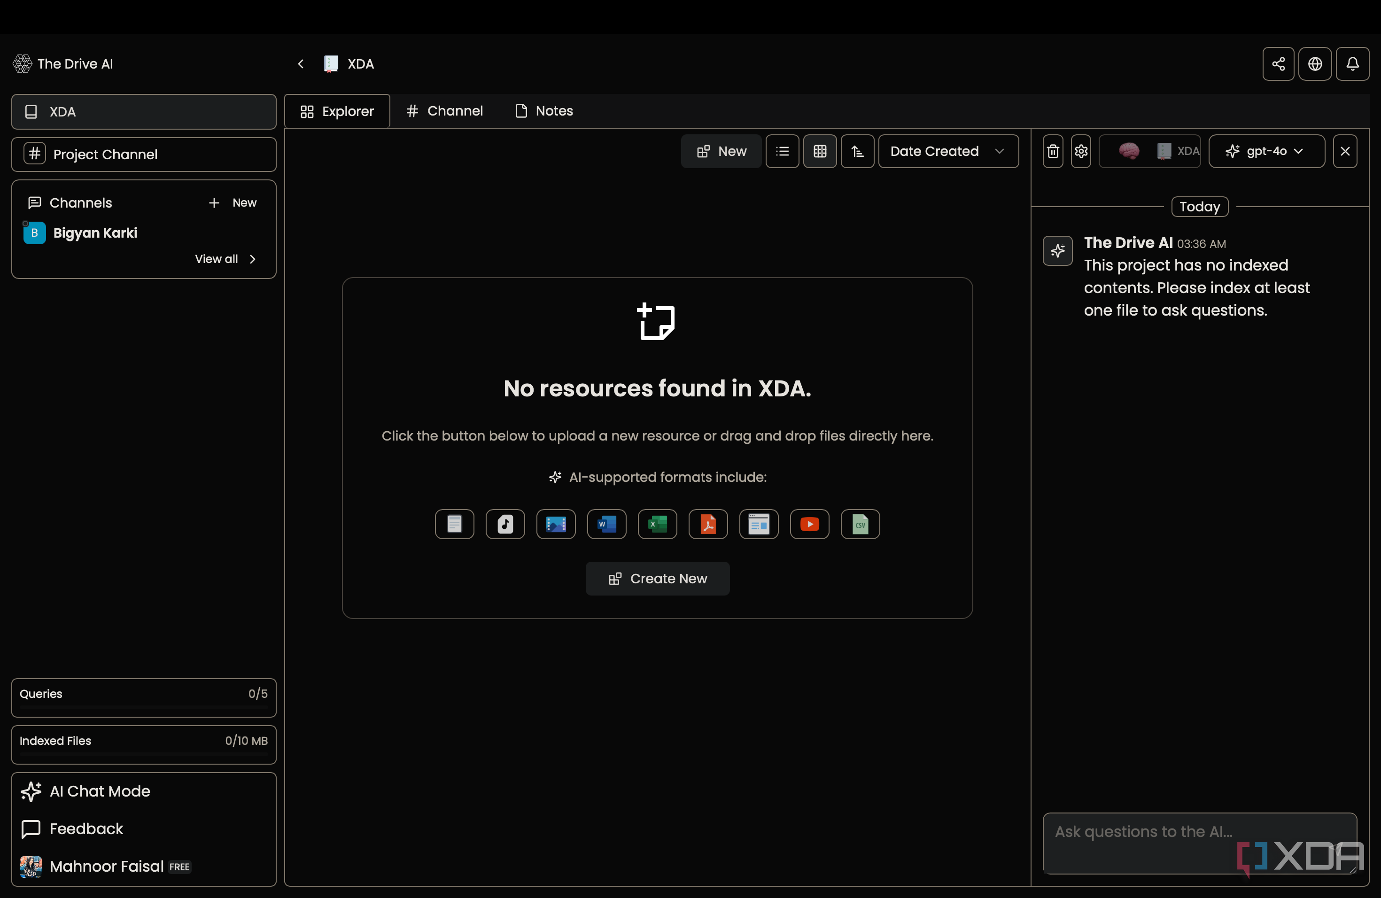Click the Today date label in chat
The height and width of the screenshot is (898, 1381).
point(1199,207)
